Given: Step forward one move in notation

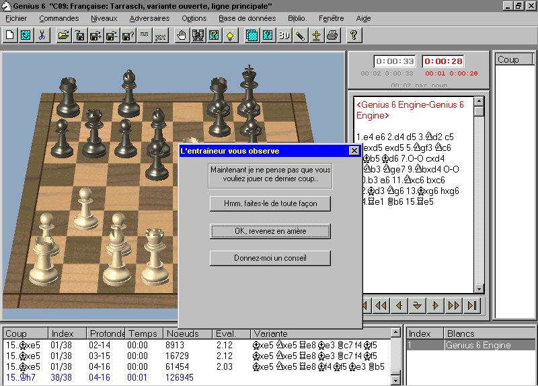Looking at the screenshot, I should click(x=435, y=305).
